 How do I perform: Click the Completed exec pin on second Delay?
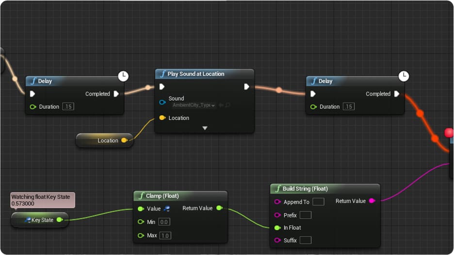coord(397,94)
